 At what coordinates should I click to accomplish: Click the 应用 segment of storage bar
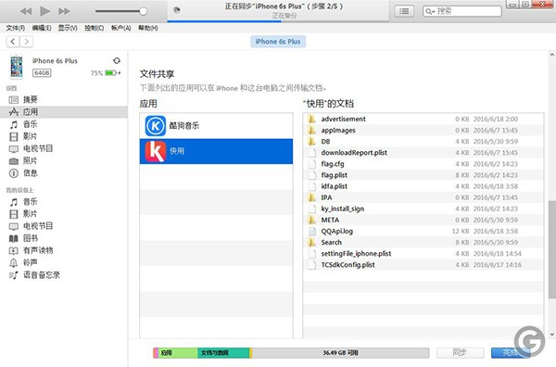[177, 353]
